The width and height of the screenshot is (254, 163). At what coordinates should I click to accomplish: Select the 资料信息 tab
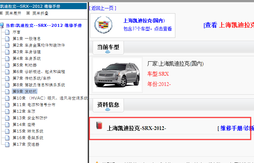point(108,105)
